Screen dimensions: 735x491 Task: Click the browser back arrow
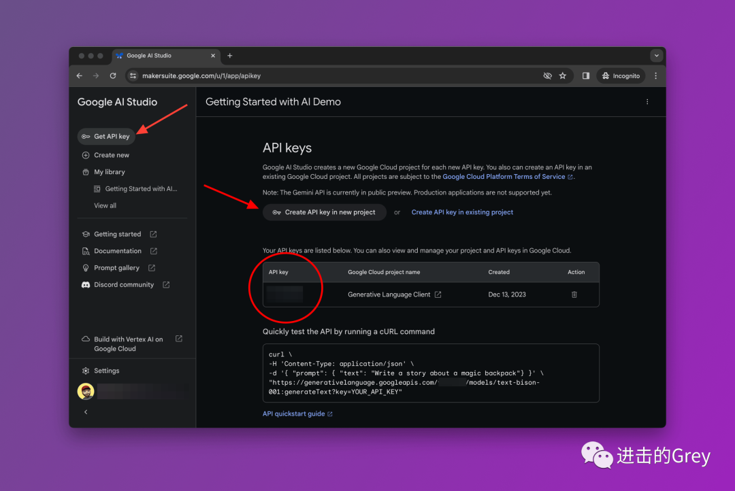click(79, 75)
